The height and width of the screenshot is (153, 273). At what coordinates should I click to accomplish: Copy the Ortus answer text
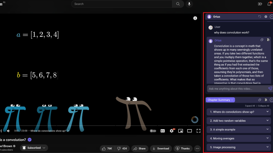click(x=262, y=40)
